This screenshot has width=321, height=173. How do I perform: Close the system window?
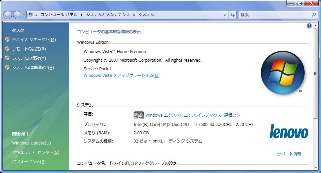pos(311,3)
